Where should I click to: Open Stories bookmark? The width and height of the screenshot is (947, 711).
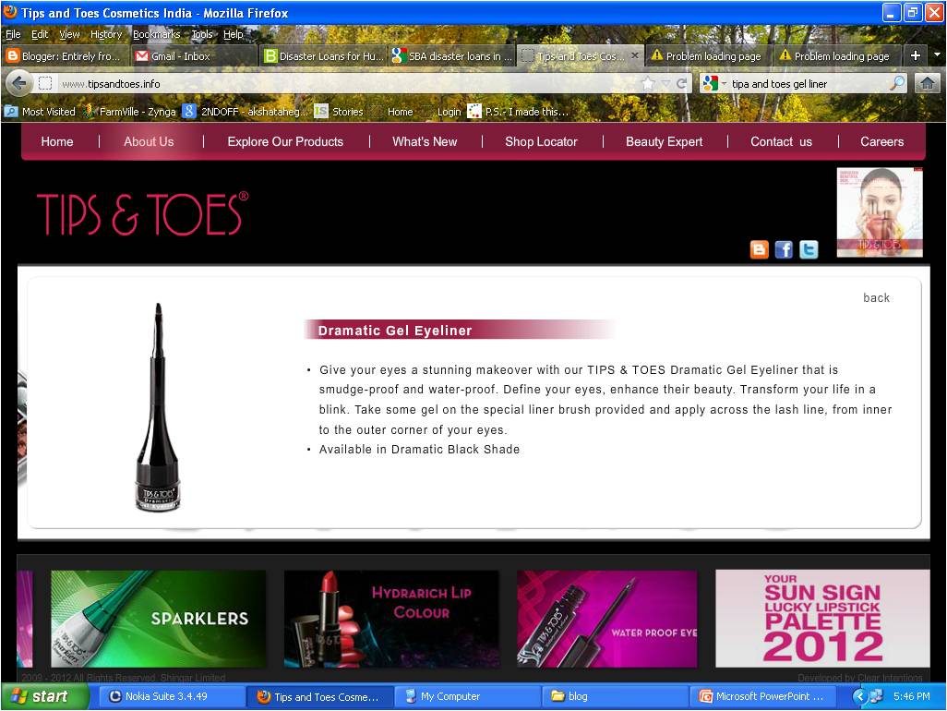[339, 111]
